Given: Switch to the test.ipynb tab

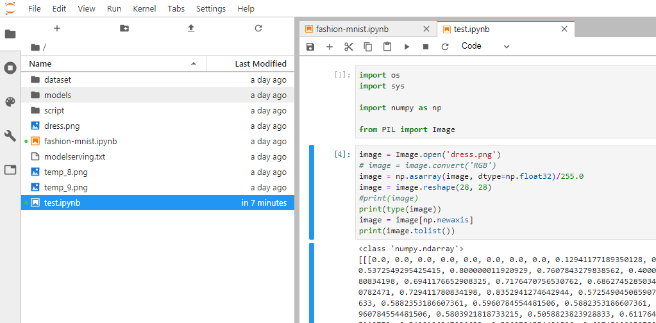Looking at the screenshot, I should [x=506, y=29].
